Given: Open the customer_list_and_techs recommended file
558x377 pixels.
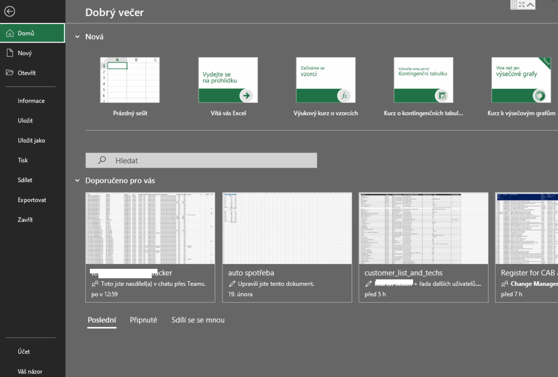Looking at the screenshot, I should 423,247.
